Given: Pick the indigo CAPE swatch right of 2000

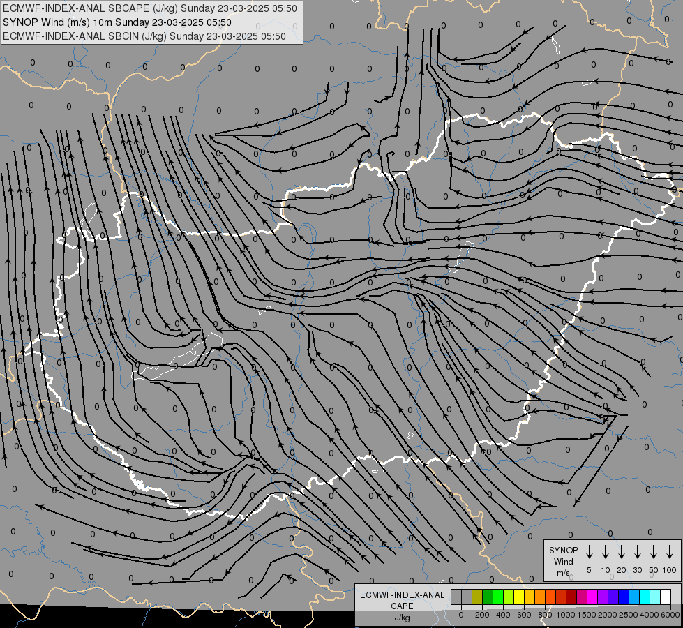Looking at the screenshot, I should coord(614,597).
